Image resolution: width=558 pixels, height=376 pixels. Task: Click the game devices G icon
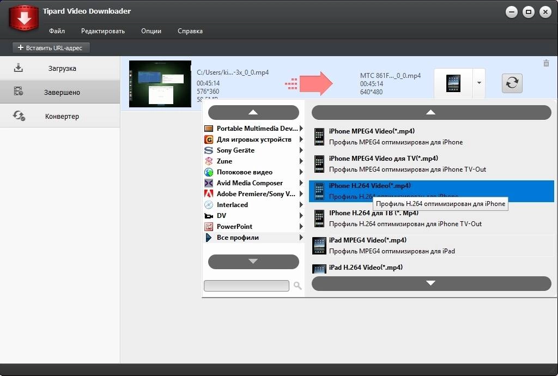click(209, 140)
